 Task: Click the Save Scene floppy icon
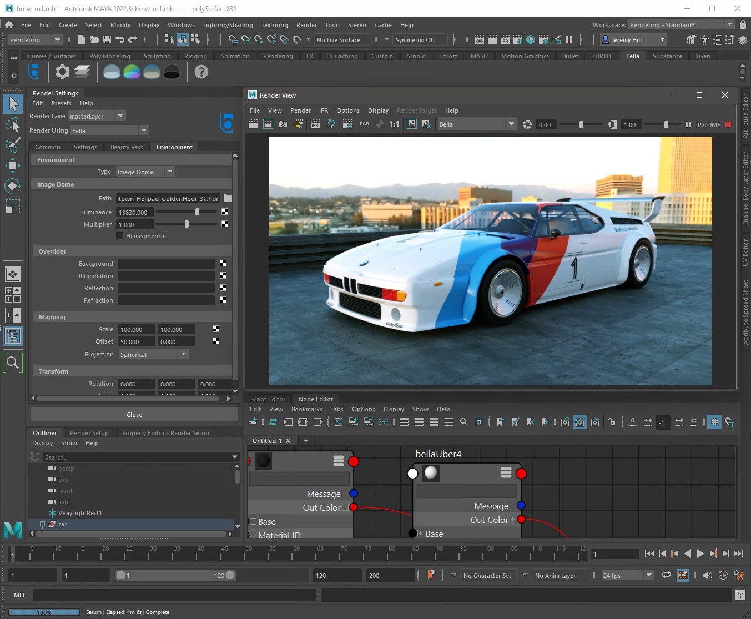click(107, 39)
